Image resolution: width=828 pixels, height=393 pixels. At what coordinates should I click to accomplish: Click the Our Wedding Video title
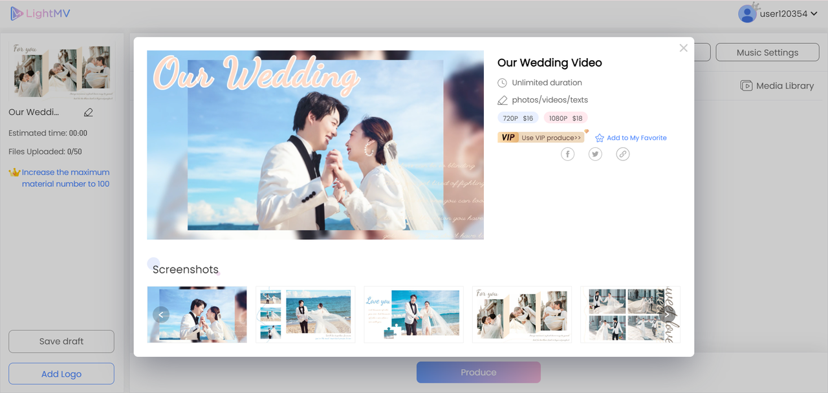click(550, 63)
